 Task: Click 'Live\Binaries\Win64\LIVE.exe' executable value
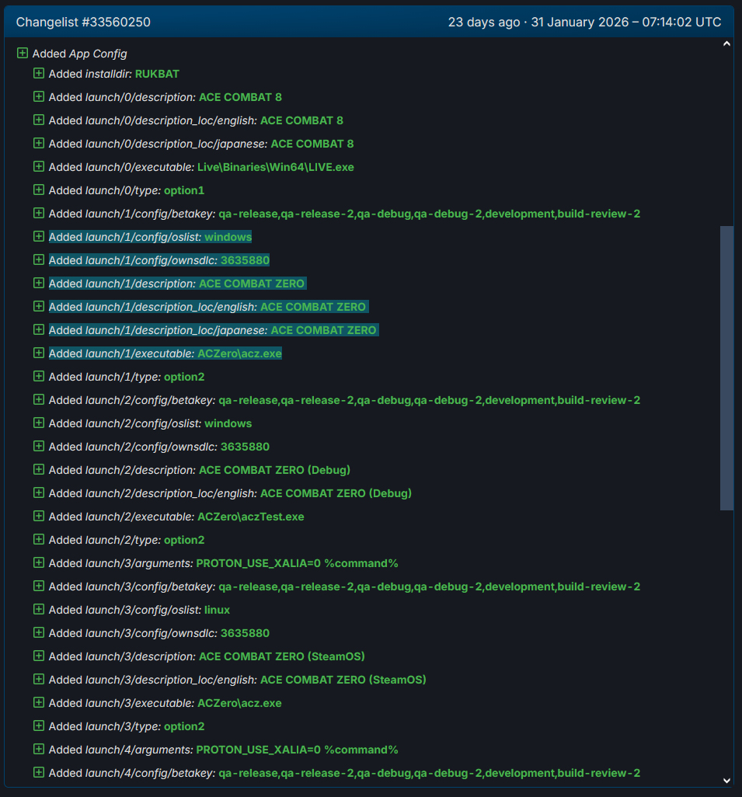tap(276, 167)
